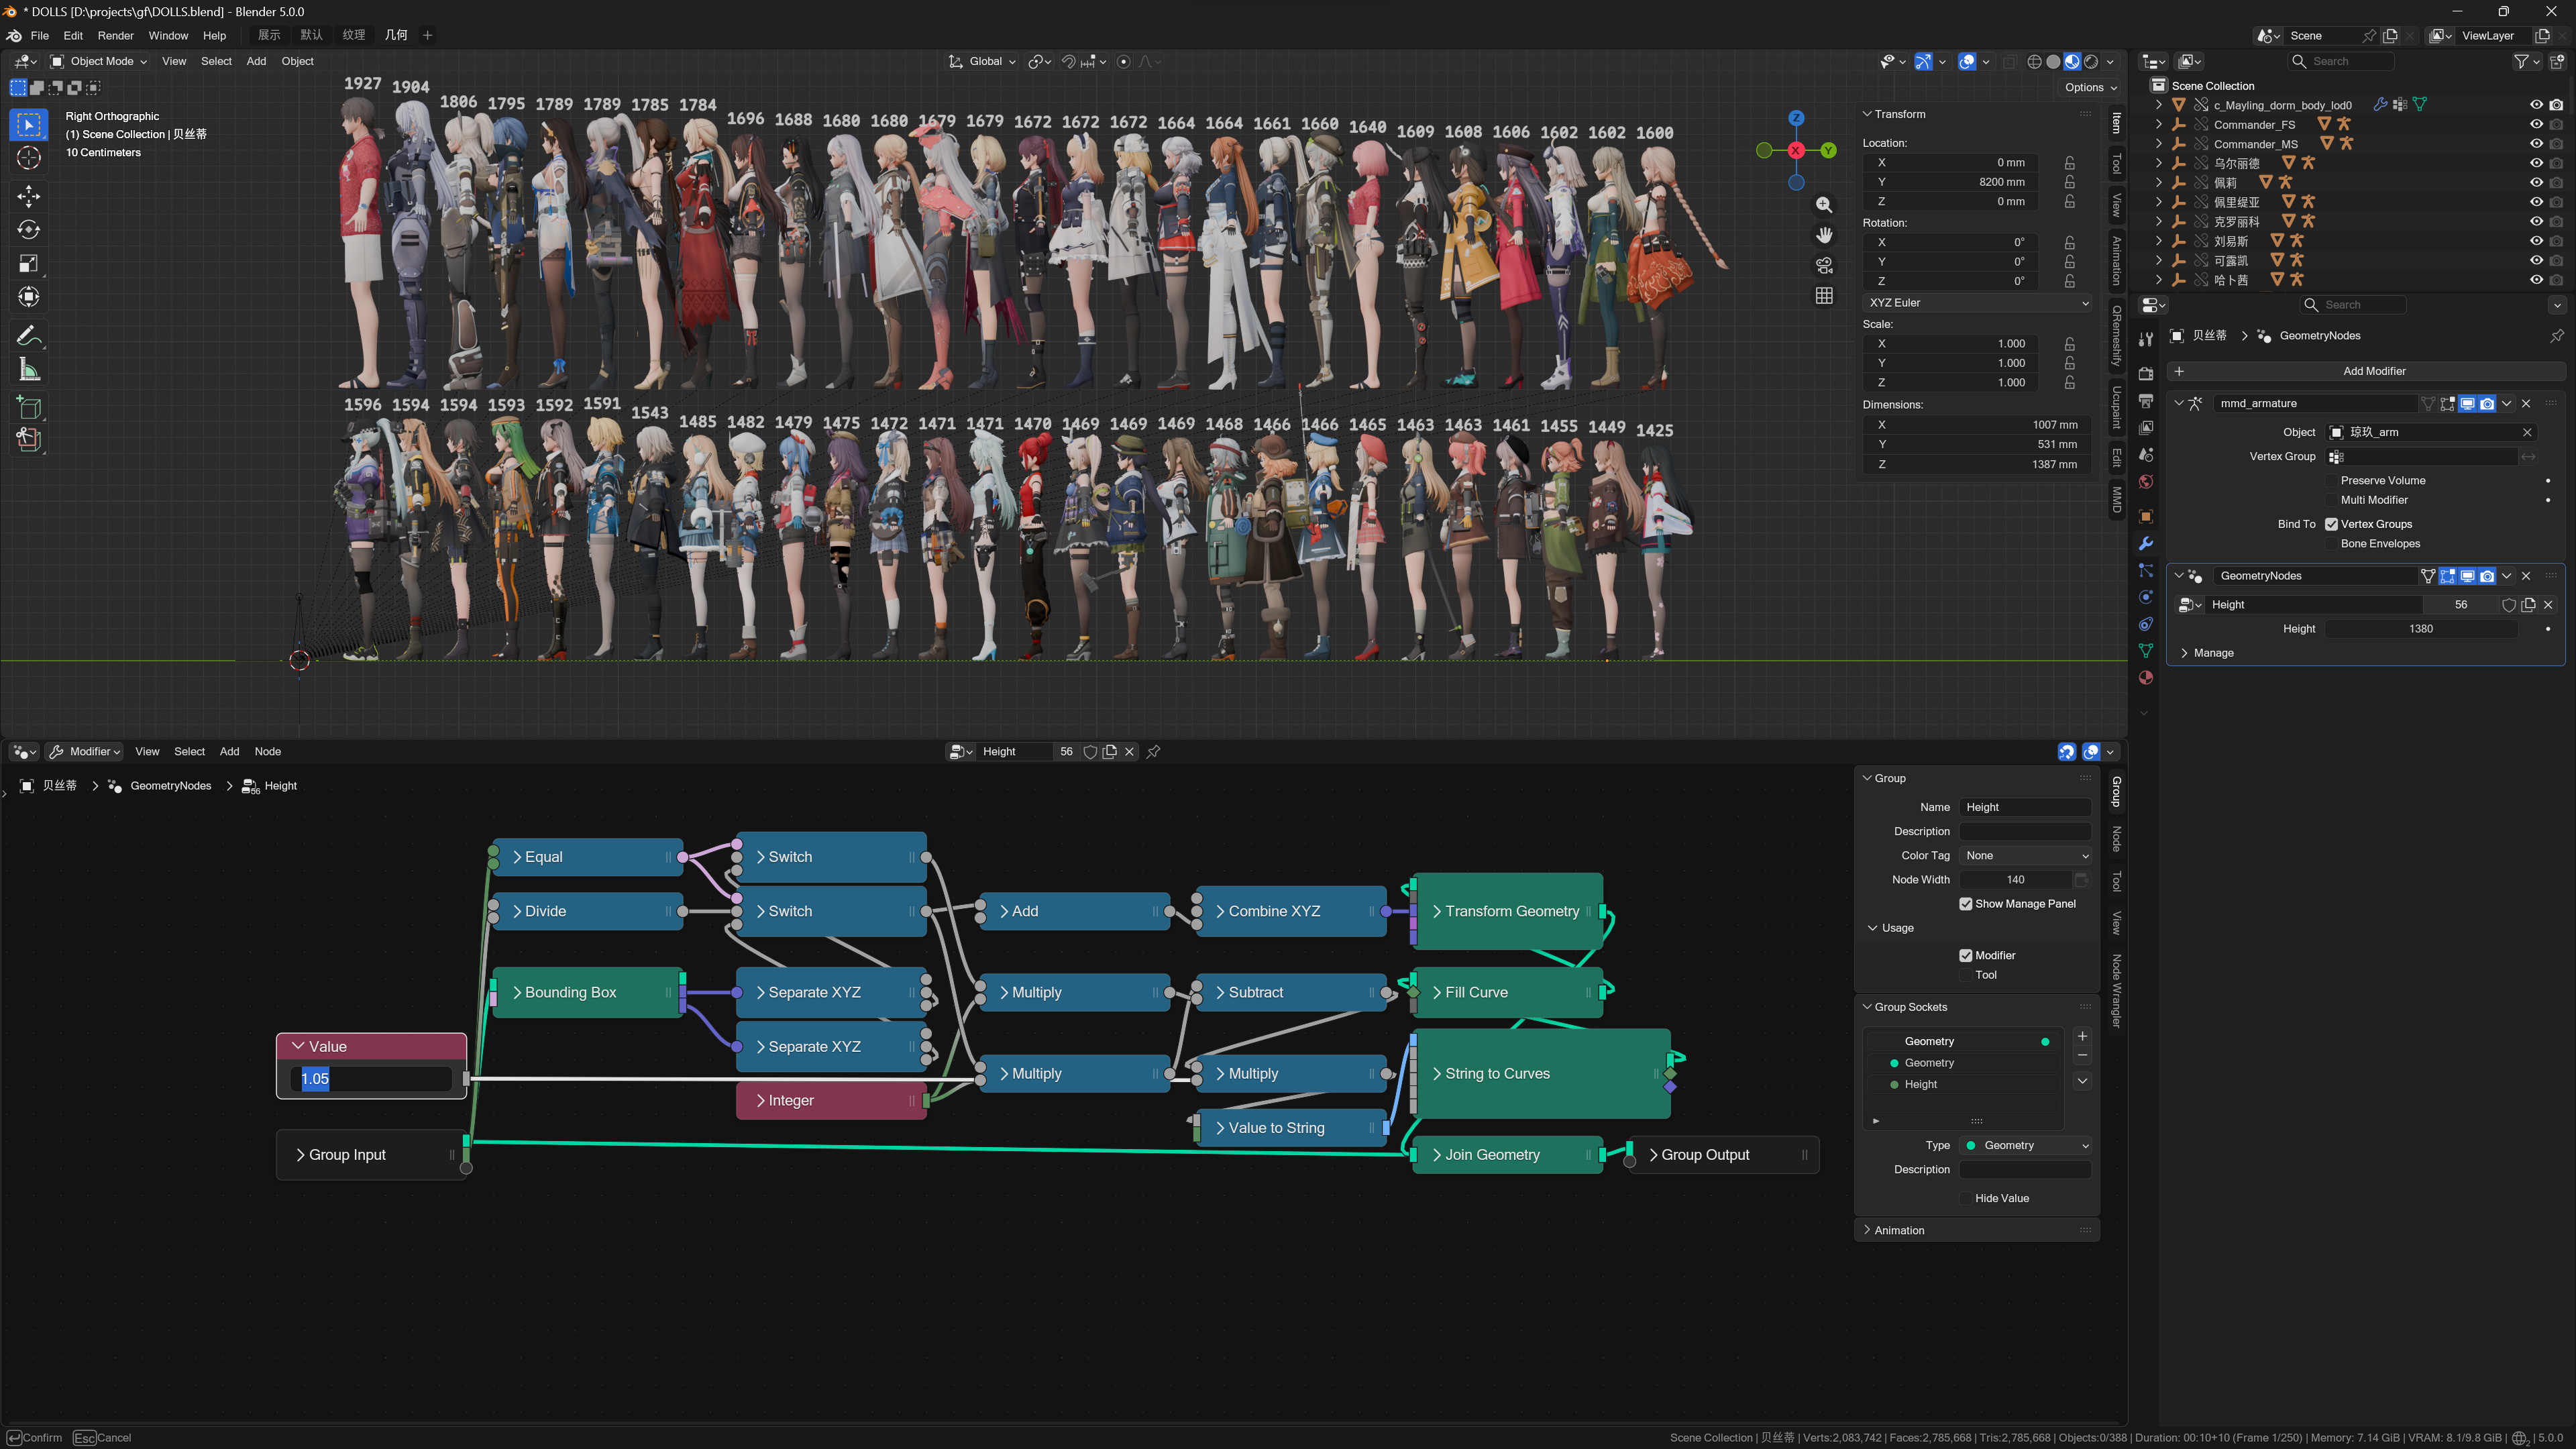Open the Modifiers wrench properties tab
The width and height of the screenshot is (2576, 1449).
(2145, 544)
